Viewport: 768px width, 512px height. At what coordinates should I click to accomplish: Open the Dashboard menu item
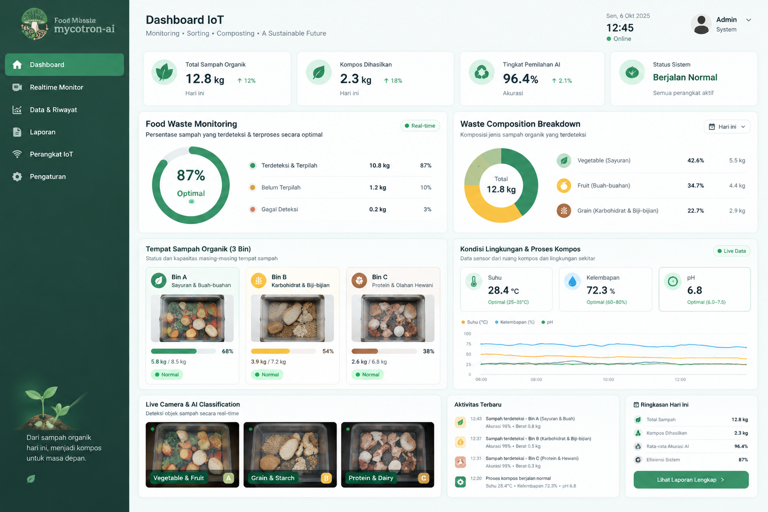(x=64, y=64)
